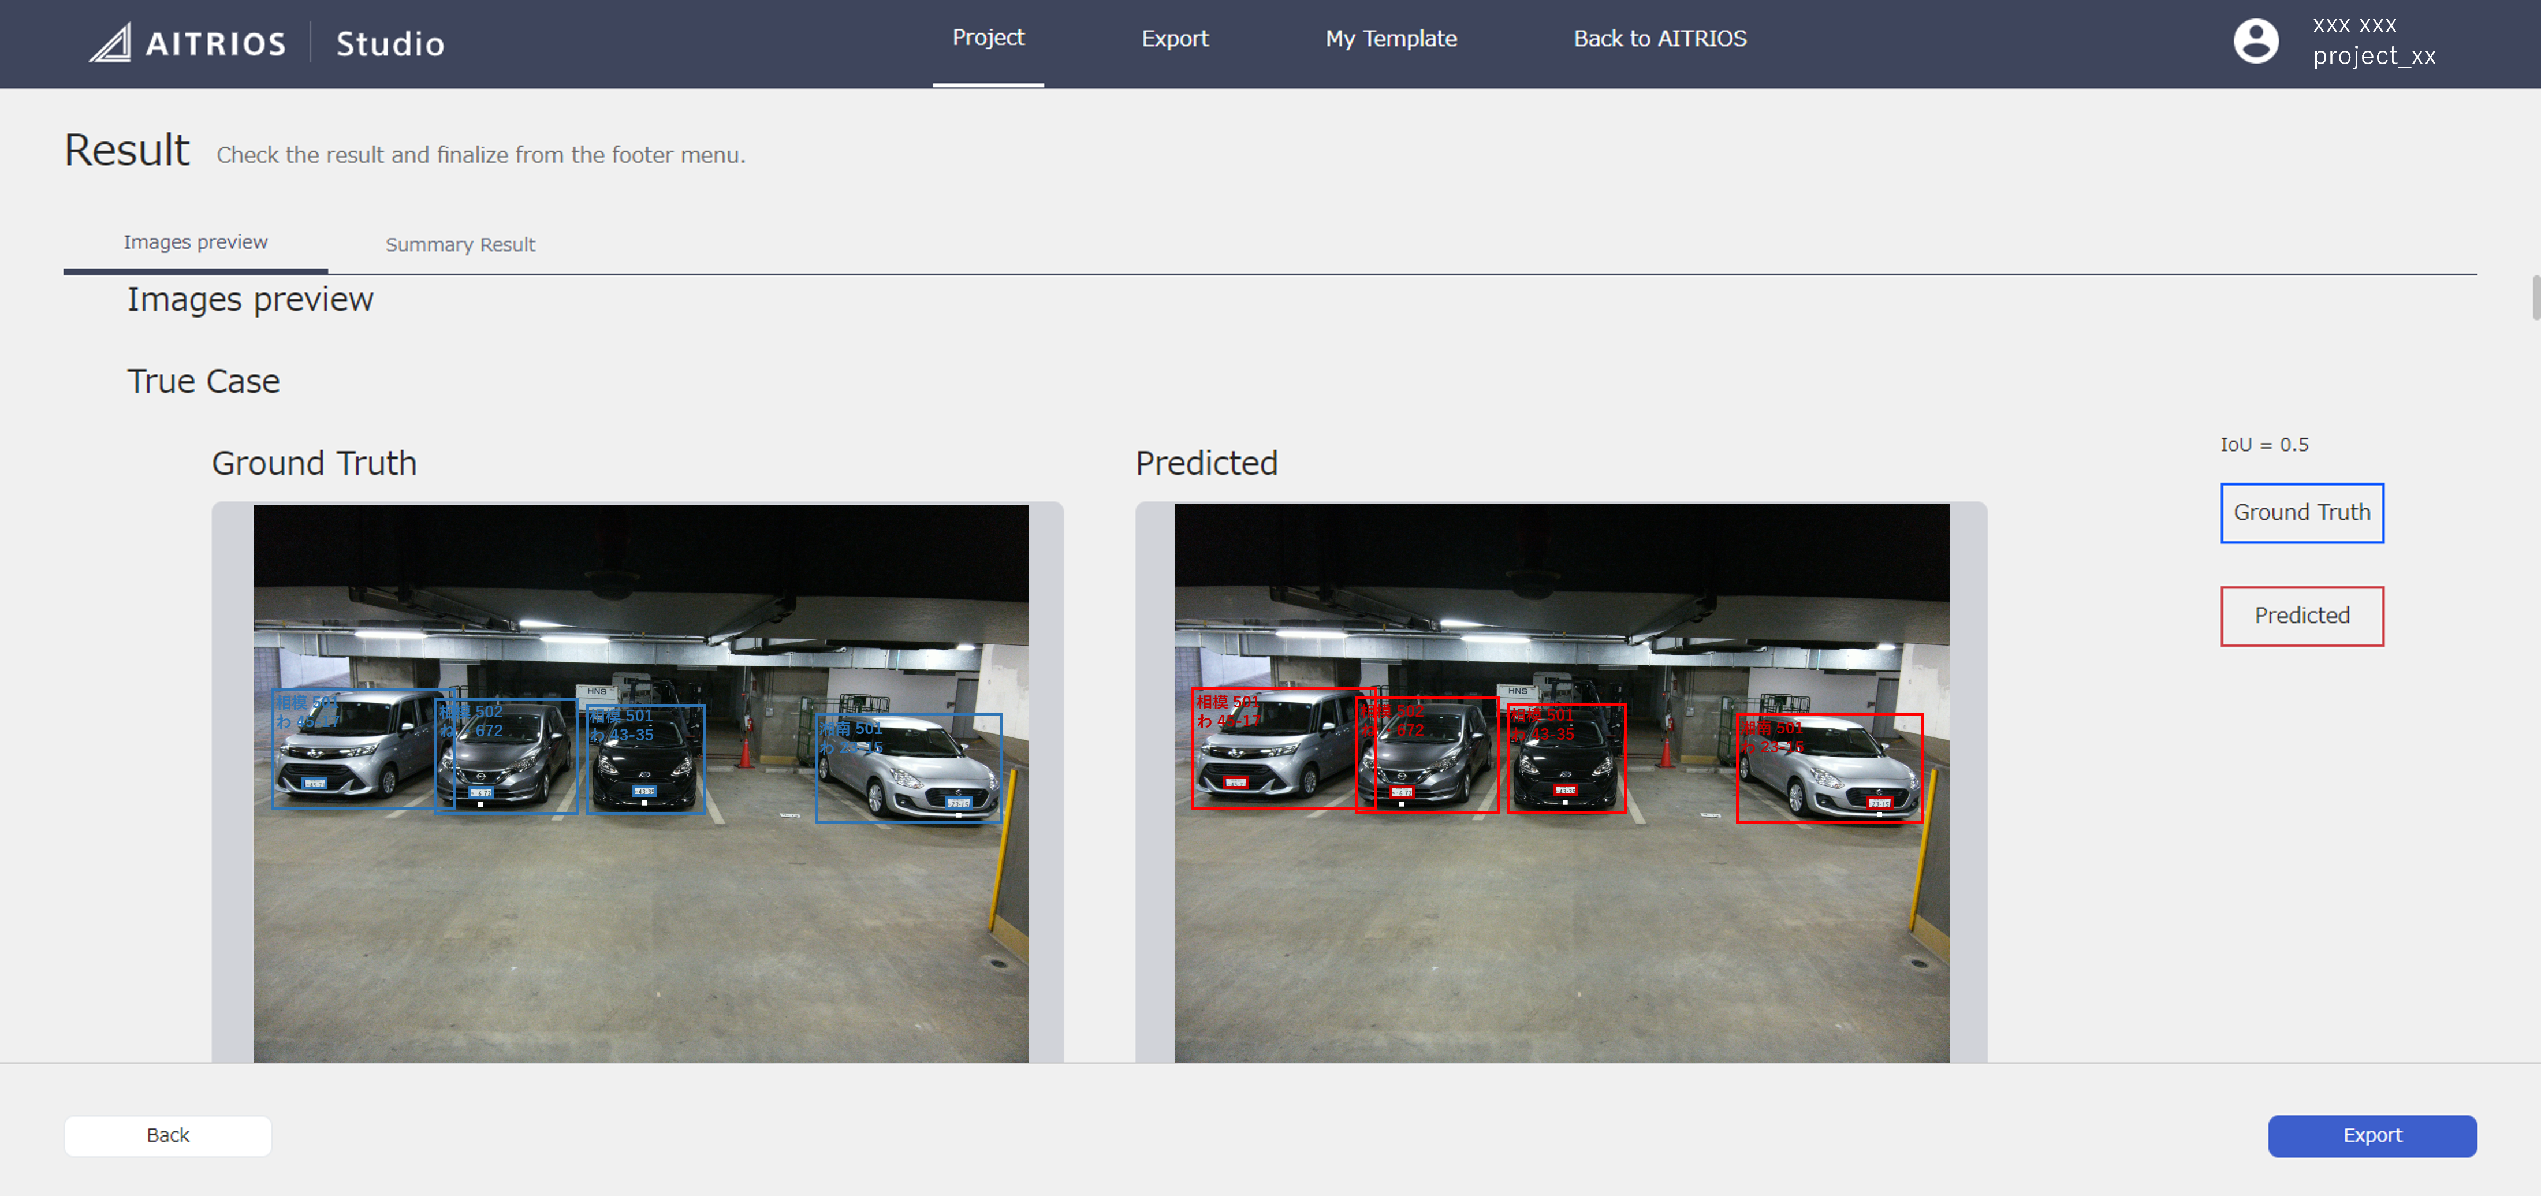2541x1196 pixels.
Task: Click the right page scrollbar
Action: point(2535,296)
